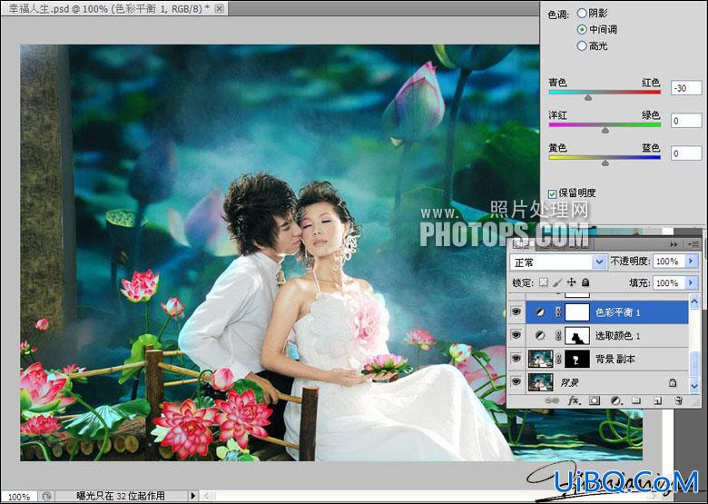Click the opacity 100% value field

pyautogui.click(x=669, y=261)
